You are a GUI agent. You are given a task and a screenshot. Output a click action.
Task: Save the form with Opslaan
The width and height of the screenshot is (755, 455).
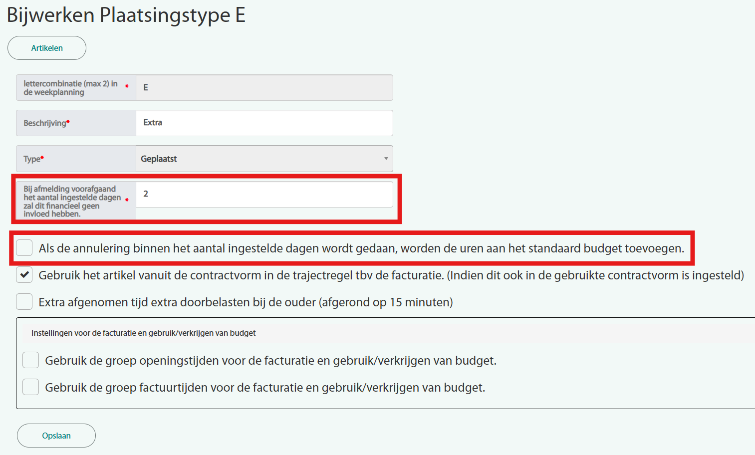[56, 436]
